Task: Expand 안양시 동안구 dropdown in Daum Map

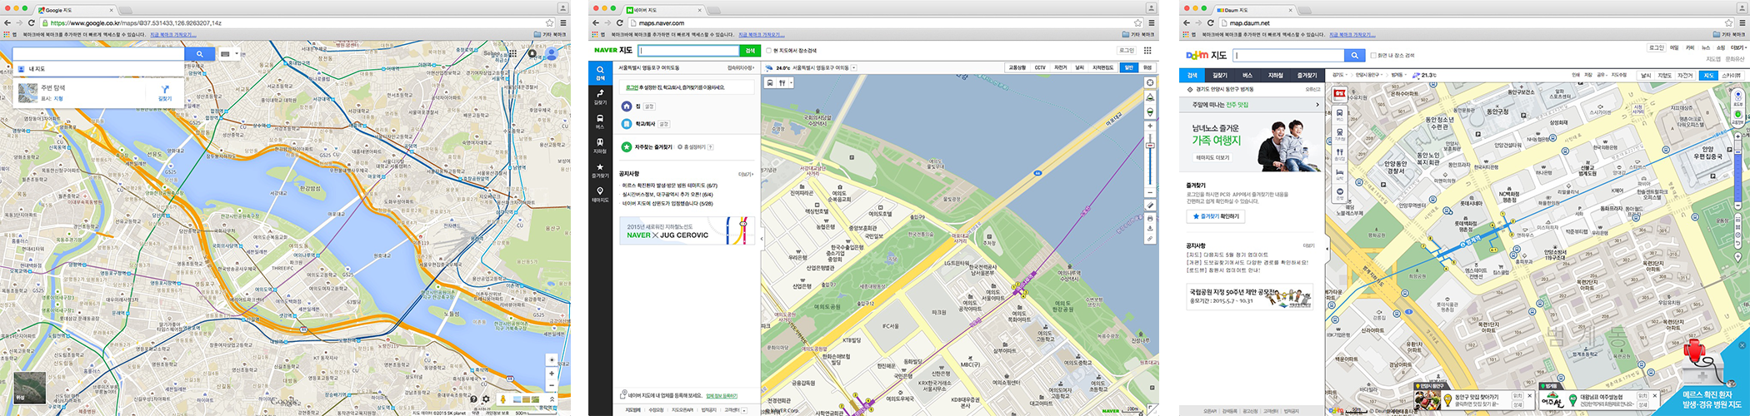Action: (x=1368, y=75)
